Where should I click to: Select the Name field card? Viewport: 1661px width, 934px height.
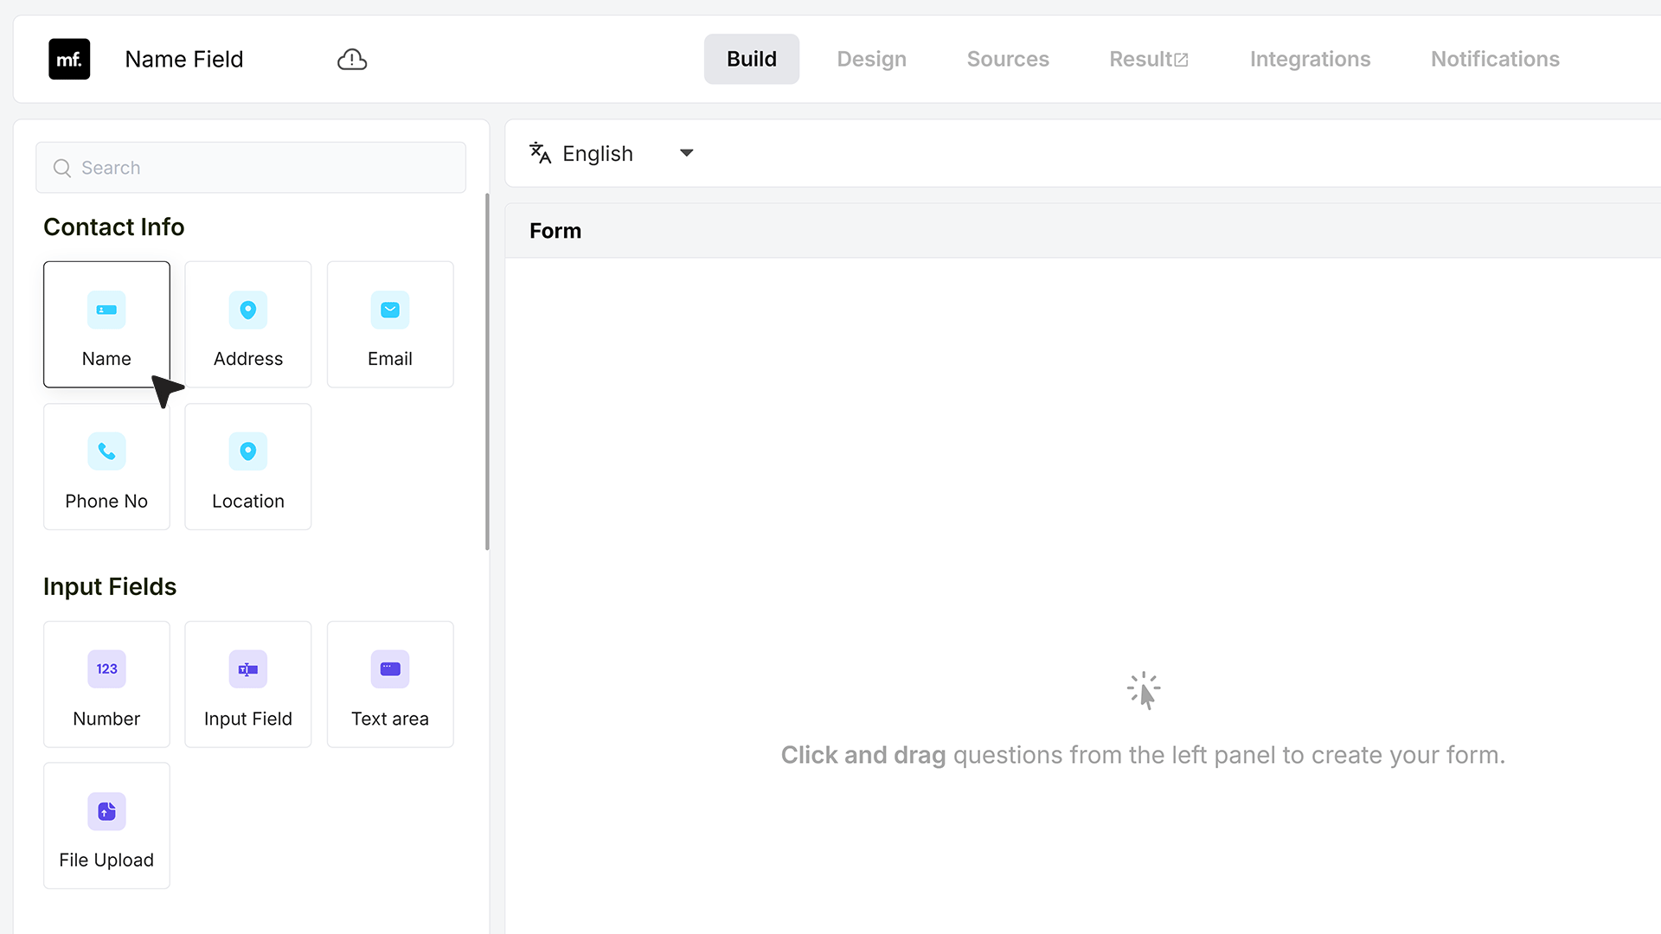click(x=106, y=324)
